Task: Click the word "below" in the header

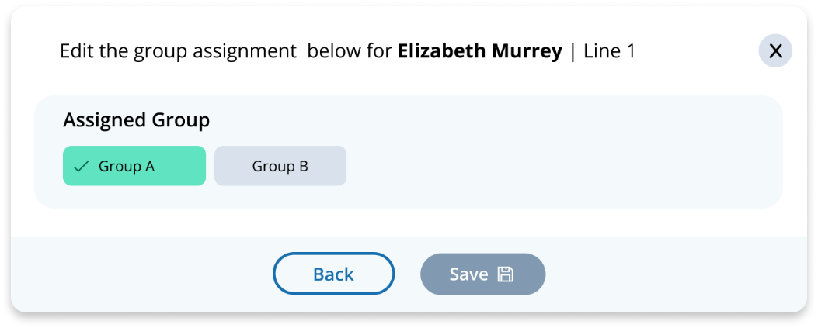Action: click(329, 52)
